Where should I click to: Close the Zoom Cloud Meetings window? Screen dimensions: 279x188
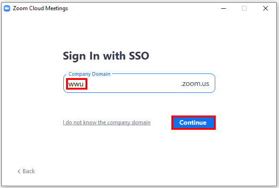click(x=266, y=8)
